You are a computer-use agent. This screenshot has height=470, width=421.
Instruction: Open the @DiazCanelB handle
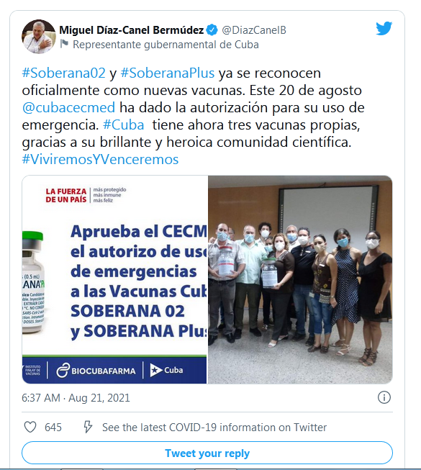click(x=254, y=30)
